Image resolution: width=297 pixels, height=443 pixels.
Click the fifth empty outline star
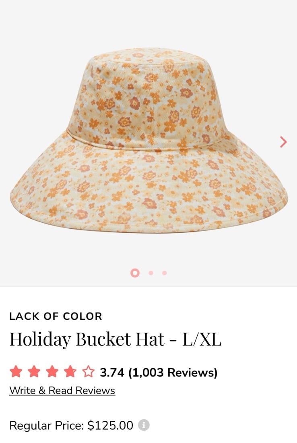pos(88,372)
